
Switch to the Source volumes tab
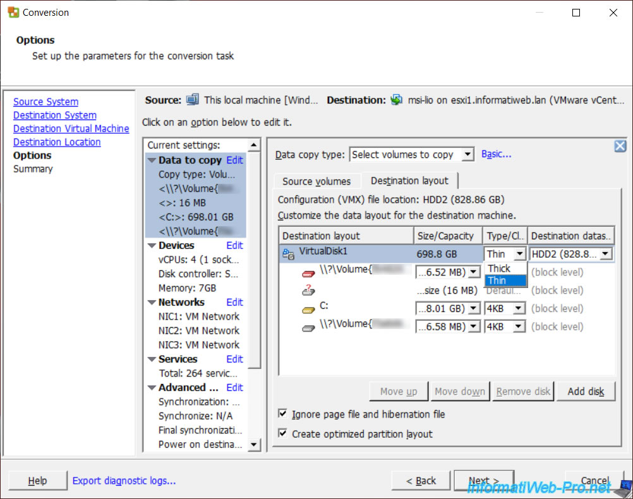click(x=316, y=181)
